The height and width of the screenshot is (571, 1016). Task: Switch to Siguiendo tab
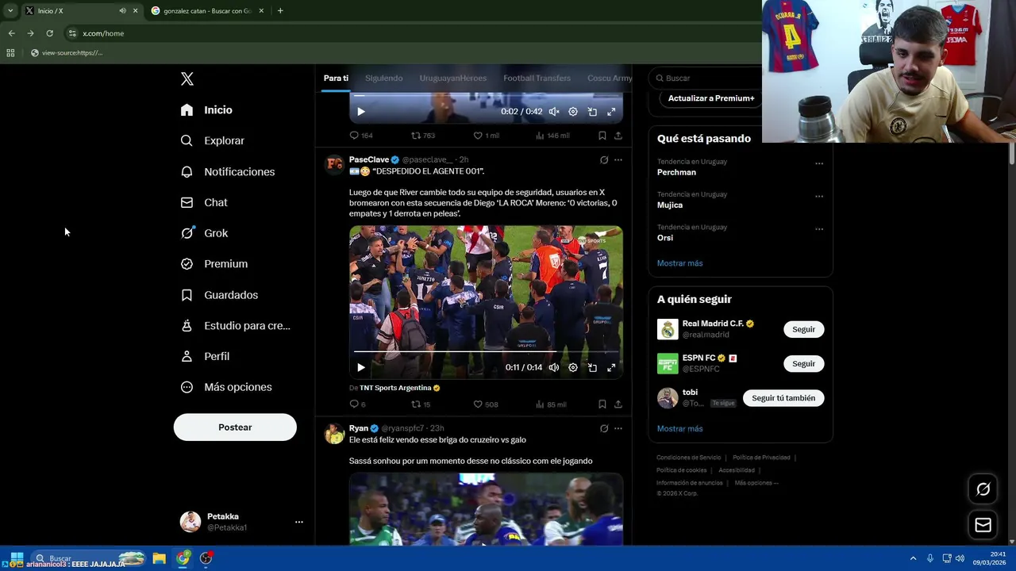pos(383,78)
